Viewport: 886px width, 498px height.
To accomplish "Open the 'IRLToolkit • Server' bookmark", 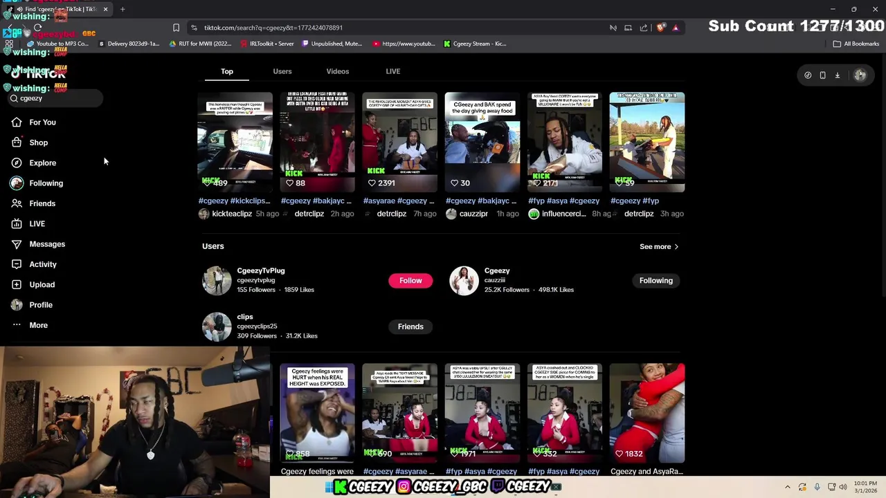I will tap(267, 44).
